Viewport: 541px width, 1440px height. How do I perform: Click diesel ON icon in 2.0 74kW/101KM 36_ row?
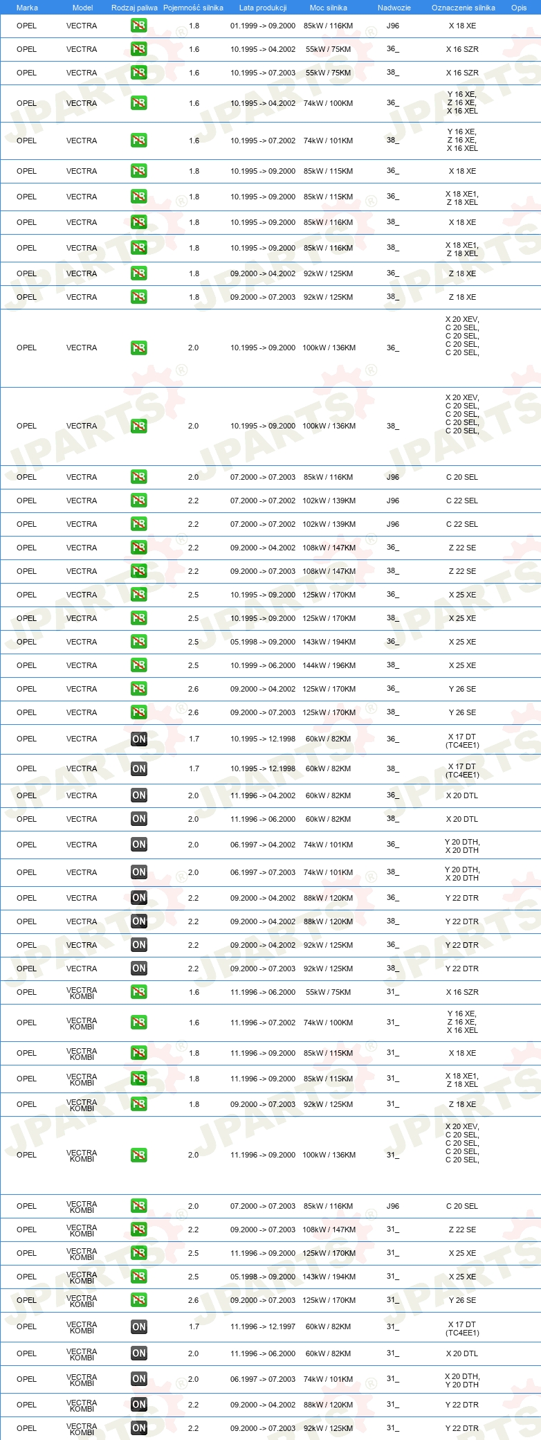tap(139, 845)
